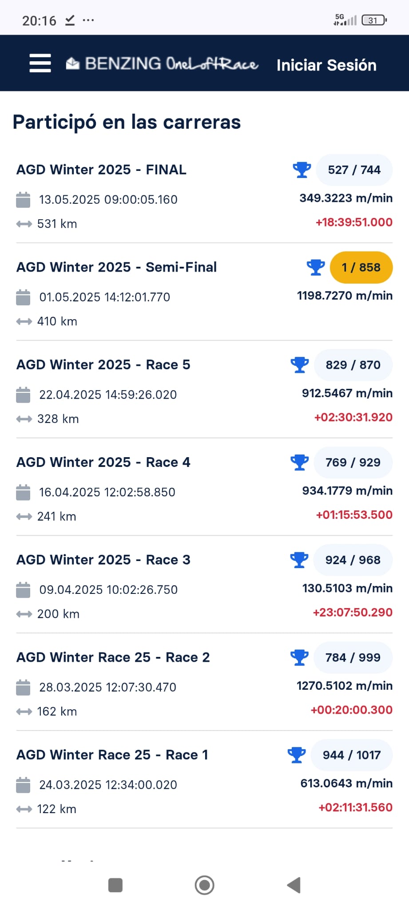Tap trophy icon for AGD Winter FINAL
The width and height of the screenshot is (409, 909).
pos(302,170)
